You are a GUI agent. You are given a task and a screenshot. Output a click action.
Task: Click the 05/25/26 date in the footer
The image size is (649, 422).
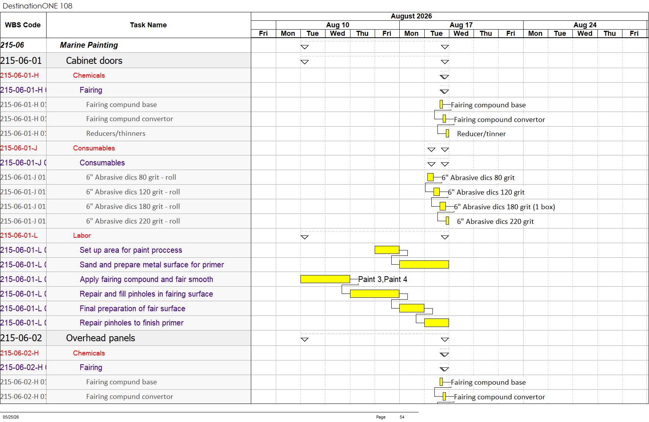[x=11, y=417]
